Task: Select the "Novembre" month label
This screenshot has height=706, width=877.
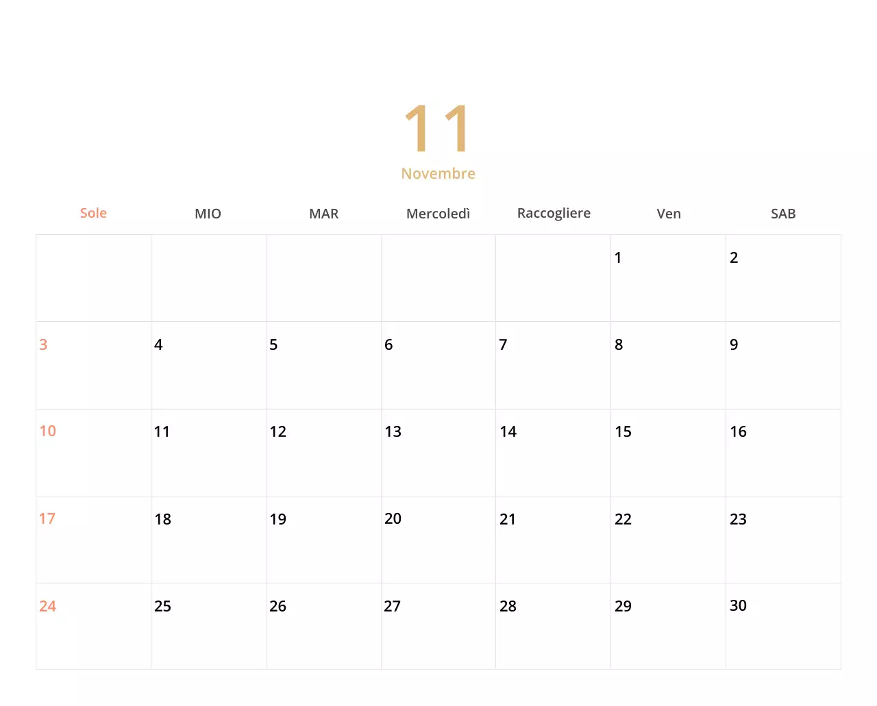Action: [438, 173]
